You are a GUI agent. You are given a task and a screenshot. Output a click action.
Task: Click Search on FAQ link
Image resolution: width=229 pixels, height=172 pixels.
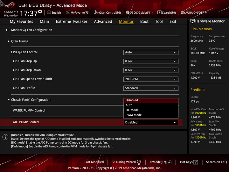tap(216, 162)
